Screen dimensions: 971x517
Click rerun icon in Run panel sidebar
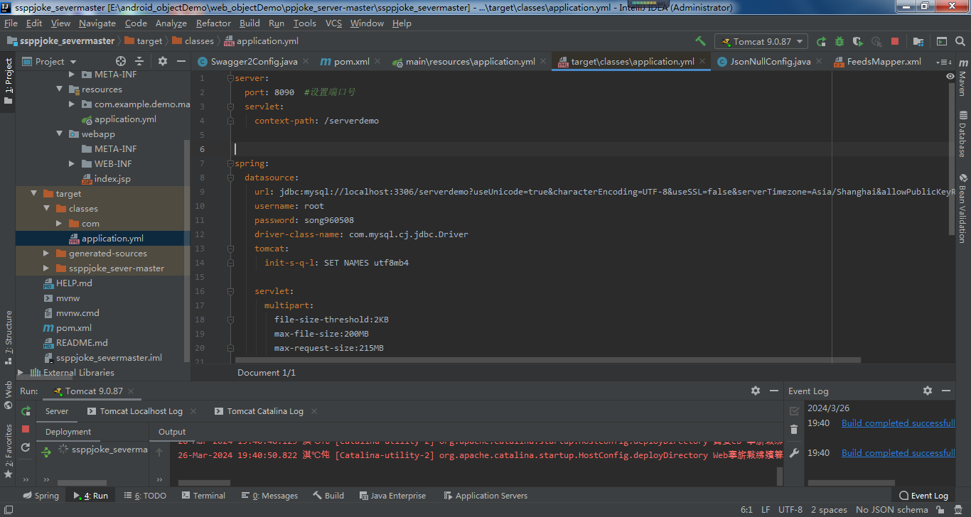point(26,411)
